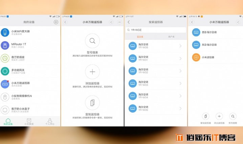Screen dimensions: 243x144
Task: Open the 客厅的小米盒子 device icon
Action: (x=5, y=110)
